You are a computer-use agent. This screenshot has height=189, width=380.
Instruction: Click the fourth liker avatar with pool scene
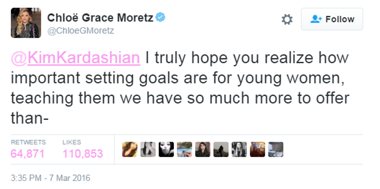pyautogui.click(x=184, y=149)
